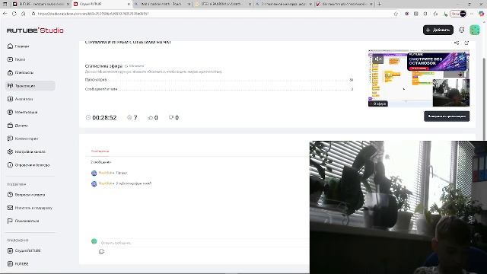Select the Сообщения tab
Screen dimensions: 487x274
pos(100,151)
